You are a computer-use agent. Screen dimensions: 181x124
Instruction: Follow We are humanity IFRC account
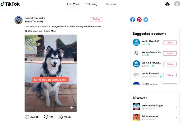[170, 53]
